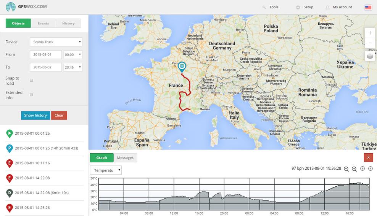Open the map layers selector icon

370,56
